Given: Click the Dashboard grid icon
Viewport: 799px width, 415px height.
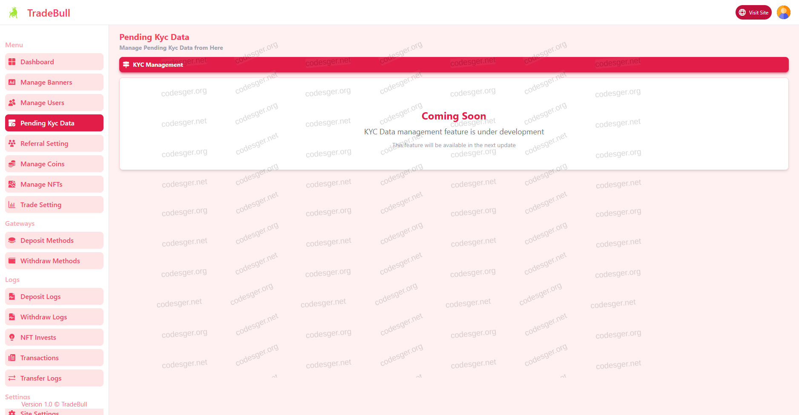Looking at the screenshot, I should click(x=12, y=62).
